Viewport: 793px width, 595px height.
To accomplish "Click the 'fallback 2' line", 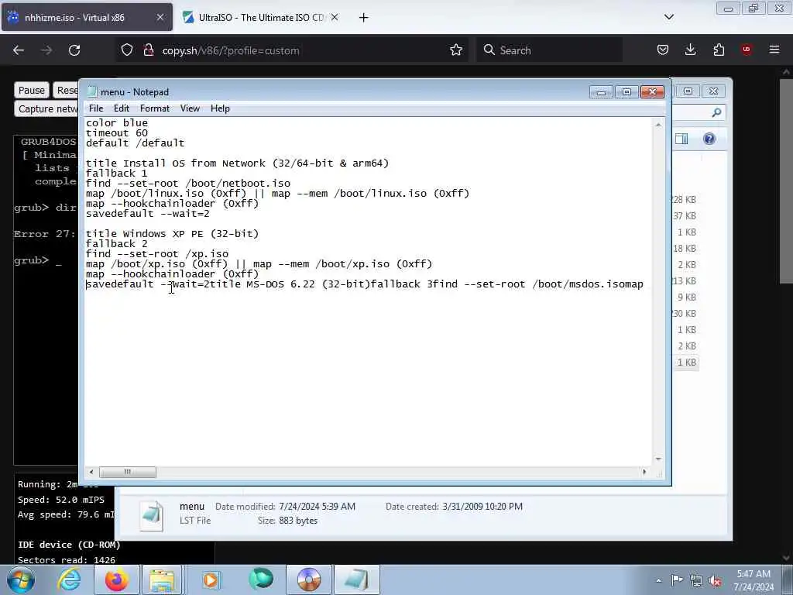I will (x=116, y=244).
